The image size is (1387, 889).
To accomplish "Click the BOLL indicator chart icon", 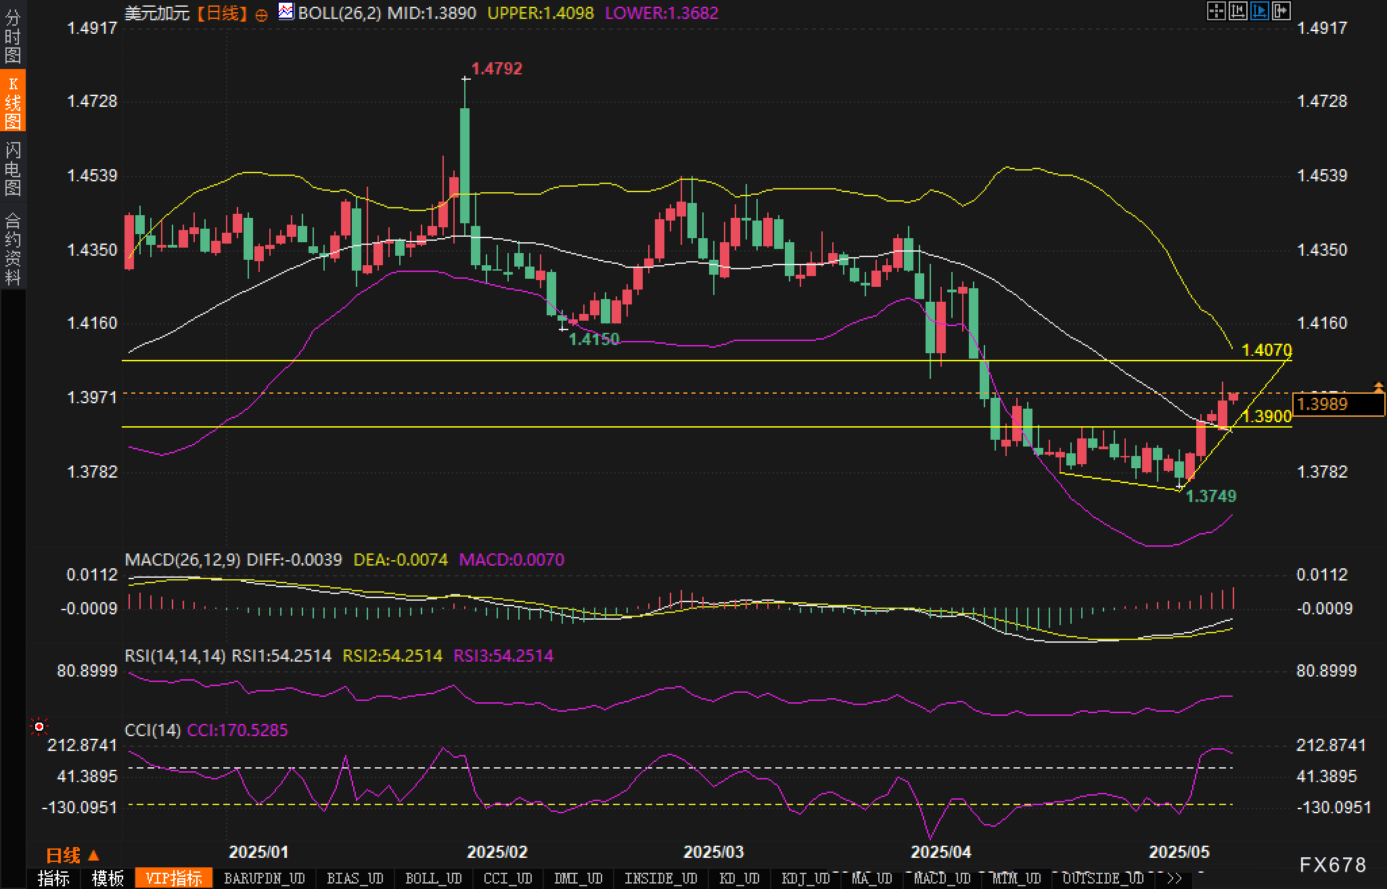I will 286,12.
